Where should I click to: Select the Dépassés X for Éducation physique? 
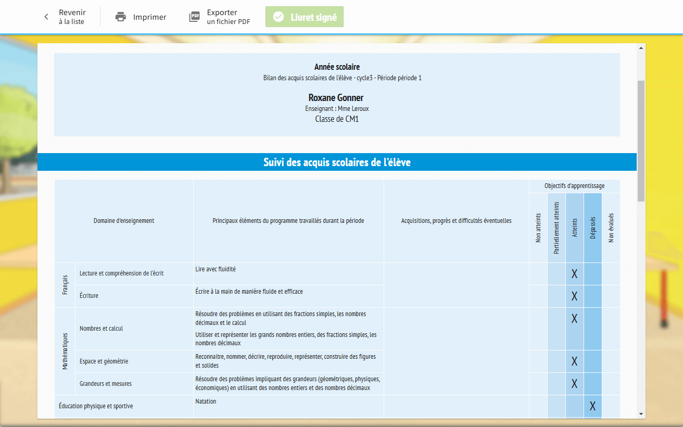(592, 406)
